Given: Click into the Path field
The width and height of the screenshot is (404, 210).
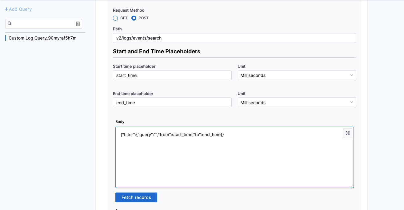Looking at the screenshot, I should pos(234,38).
